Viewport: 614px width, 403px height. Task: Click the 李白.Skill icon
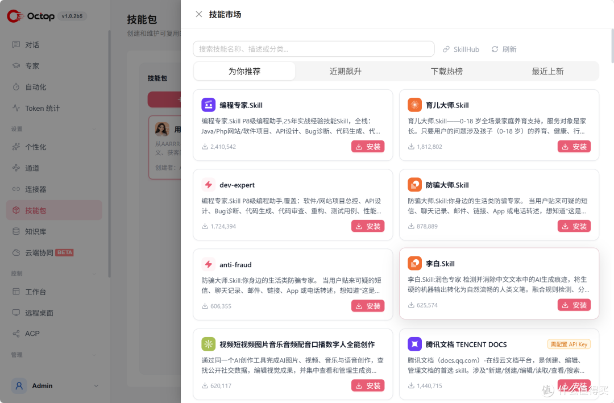[414, 263]
